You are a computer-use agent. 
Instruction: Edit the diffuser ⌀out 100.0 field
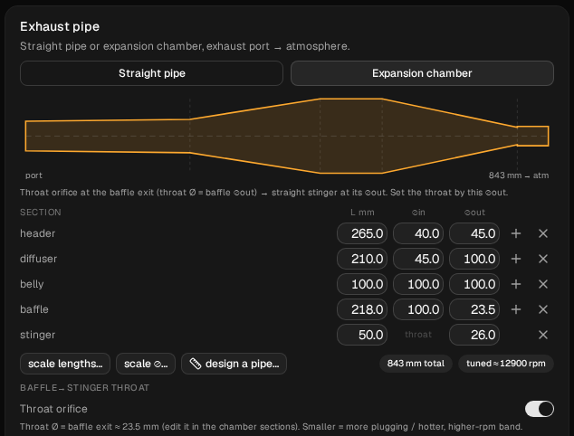(474, 259)
